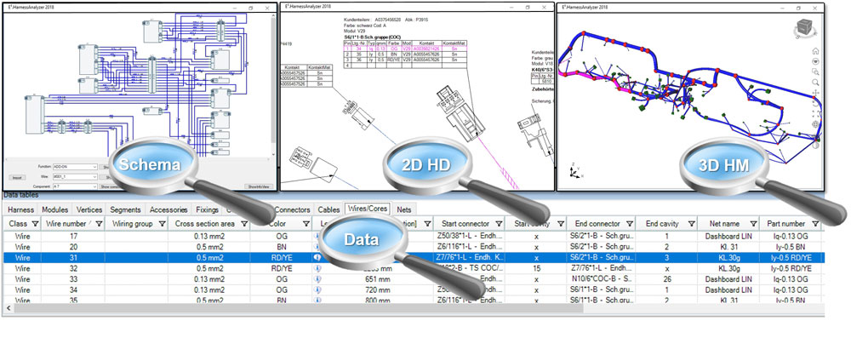851x338 pixels.
Task: Select the wire 20 row number cell
Action: (73, 247)
